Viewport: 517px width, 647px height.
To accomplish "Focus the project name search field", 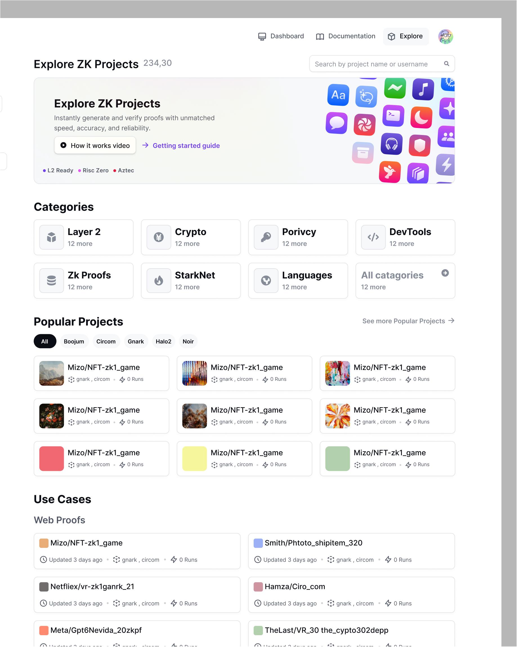I will [382, 64].
